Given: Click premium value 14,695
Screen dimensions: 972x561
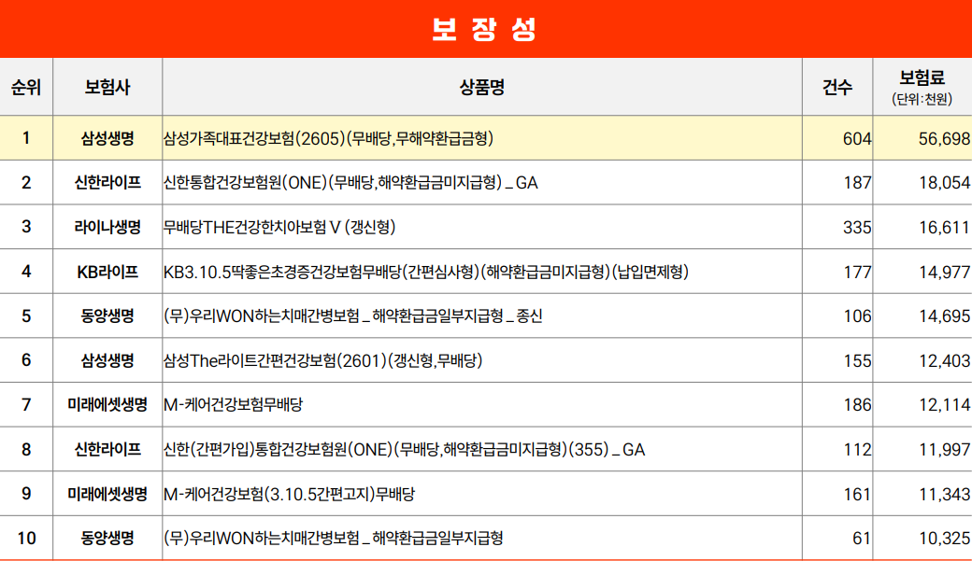Looking at the screenshot, I should click(944, 316).
